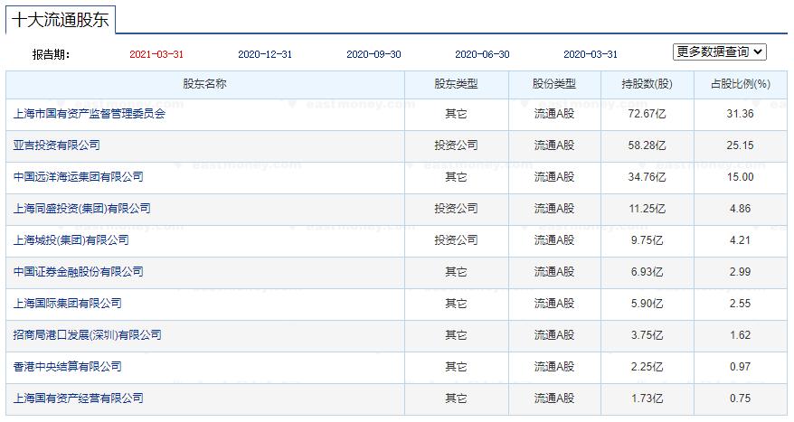Open shareholder 上海国有资产经营有限公司
The height and width of the screenshot is (422, 794).
tap(79, 399)
